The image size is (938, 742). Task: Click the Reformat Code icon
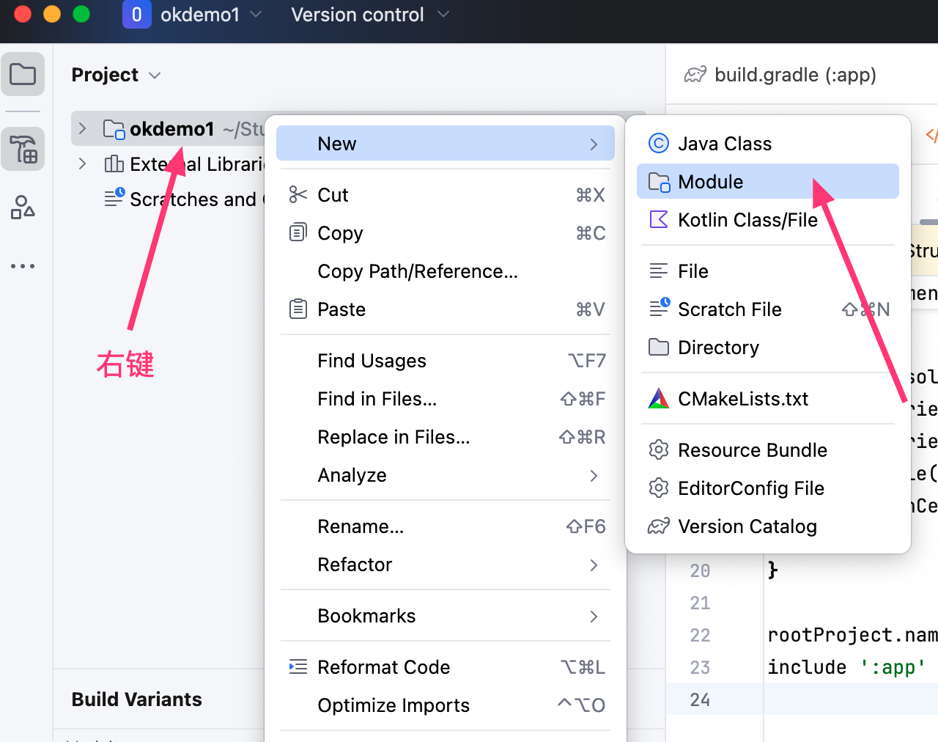click(x=298, y=666)
